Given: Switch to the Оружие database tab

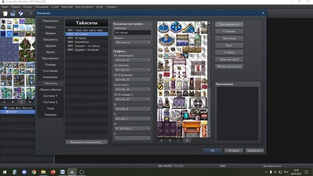Looking at the screenshot, I should pos(50,45).
